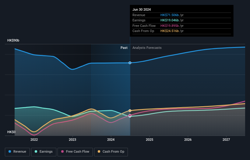The height and width of the screenshot is (160, 250).
Task: Click the HK$24.516b cash from op value
Action: click(x=170, y=31)
